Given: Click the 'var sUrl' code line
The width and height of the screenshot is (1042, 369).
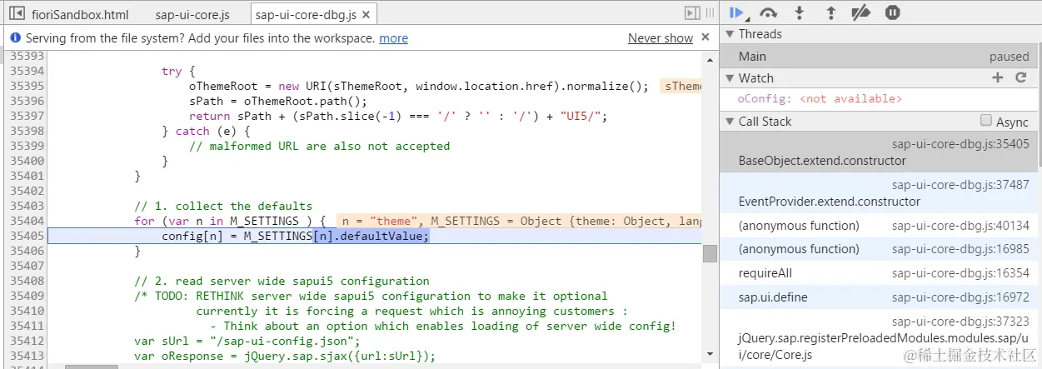Looking at the screenshot, I should point(247,341).
